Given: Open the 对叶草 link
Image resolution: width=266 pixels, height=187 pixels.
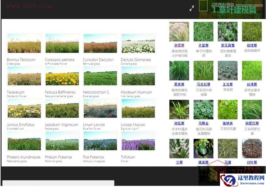Looking at the screenshot, I should (252, 162).
